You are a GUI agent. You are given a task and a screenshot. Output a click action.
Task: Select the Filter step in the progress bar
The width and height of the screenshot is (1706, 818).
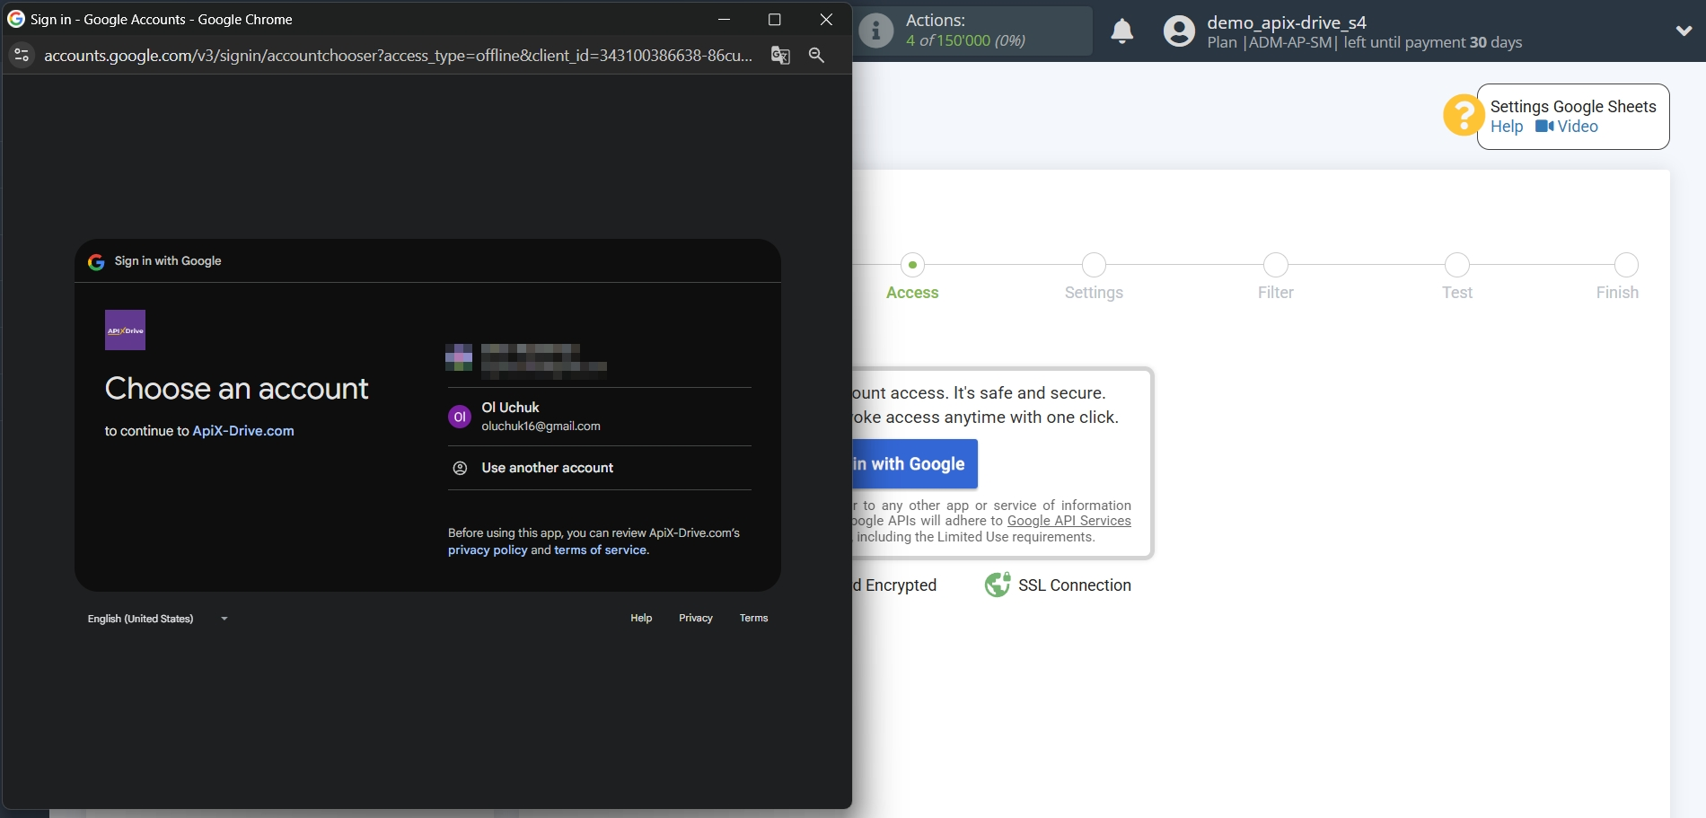(1275, 265)
